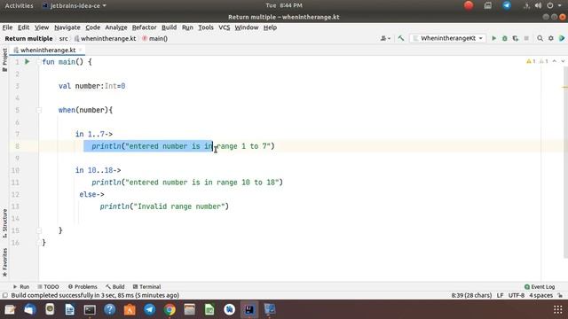Click the when block closing fold marker
Image resolution: width=568 pixels, height=319 pixels.
point(38,230)
